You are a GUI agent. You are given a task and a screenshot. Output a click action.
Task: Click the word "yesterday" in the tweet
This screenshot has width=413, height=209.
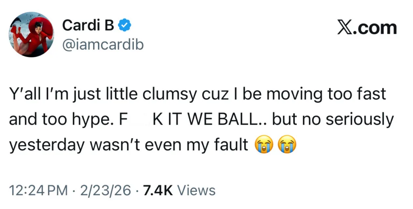pyautogui.click(x=45, y=145)
